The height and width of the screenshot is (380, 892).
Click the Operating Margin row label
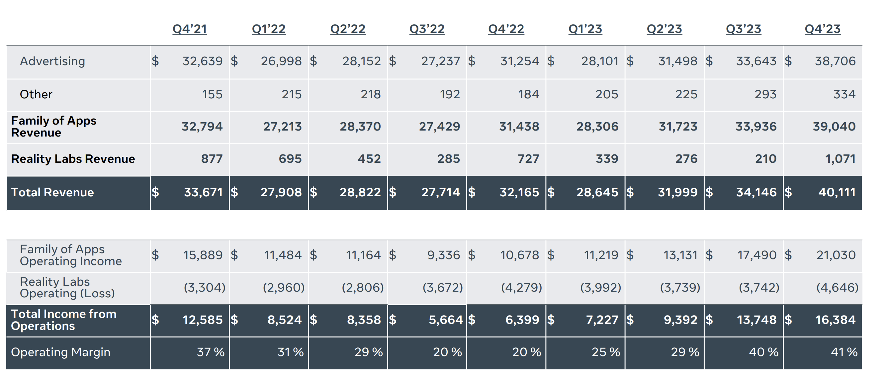click(x=60, y=352)
